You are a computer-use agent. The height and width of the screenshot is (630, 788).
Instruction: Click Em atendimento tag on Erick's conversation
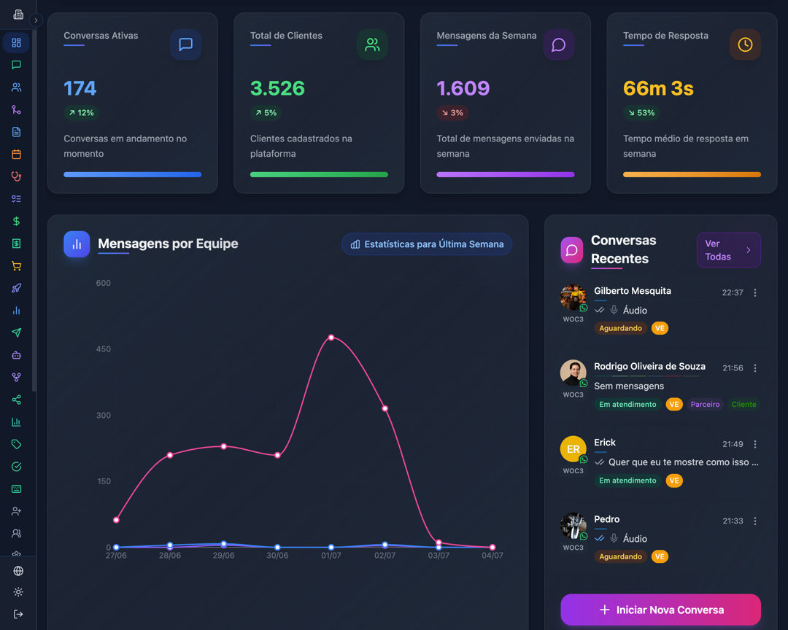point(627,481)
